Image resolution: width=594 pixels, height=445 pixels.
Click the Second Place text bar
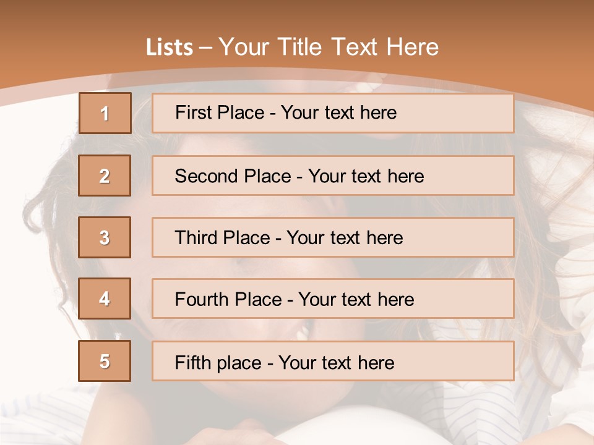[x=333, y=176]
